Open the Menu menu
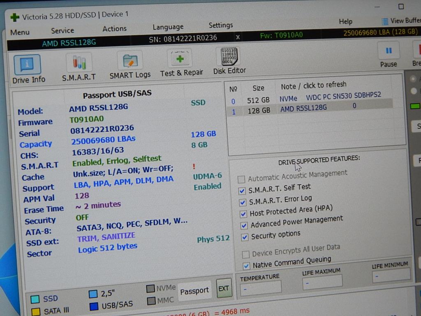421x316 pixels. pos(20,32)
